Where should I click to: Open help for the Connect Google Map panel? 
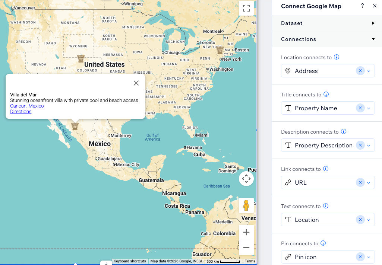pyautogui.click(x=362, y=6)
